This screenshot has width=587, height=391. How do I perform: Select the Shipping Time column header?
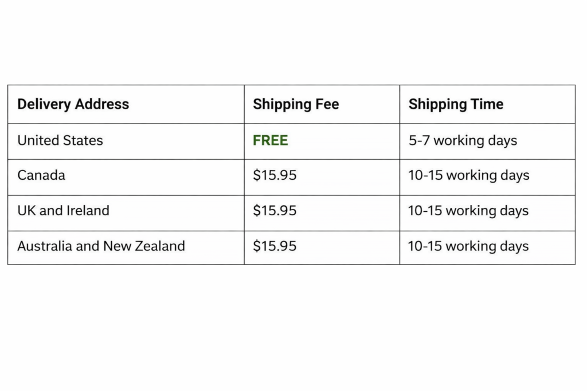(456, 104)
